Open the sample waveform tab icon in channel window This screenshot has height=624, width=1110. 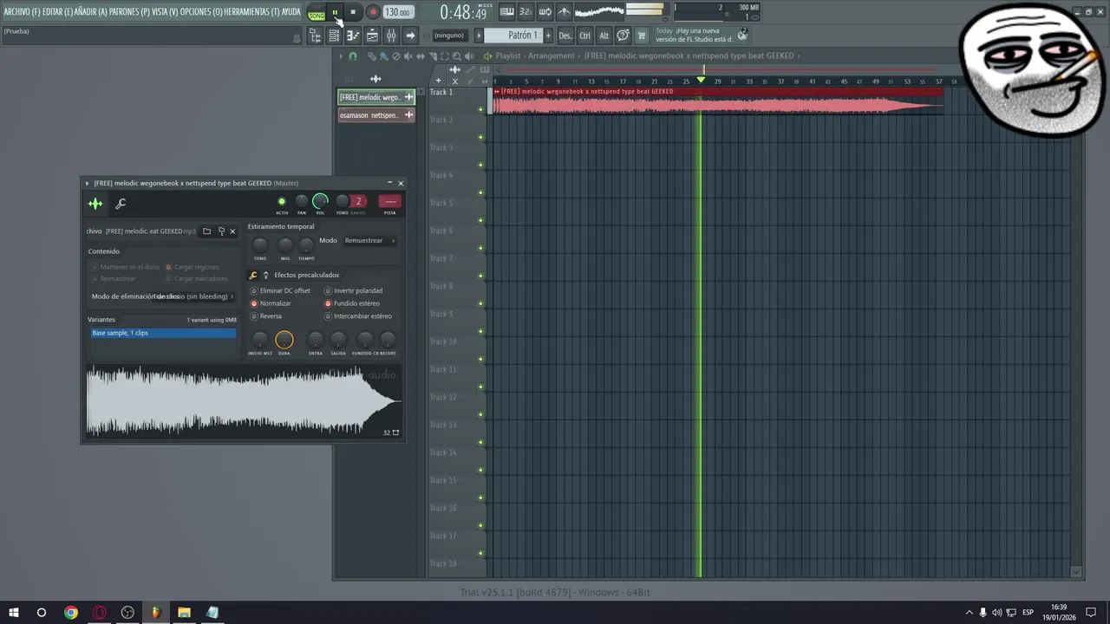point(95,204)
